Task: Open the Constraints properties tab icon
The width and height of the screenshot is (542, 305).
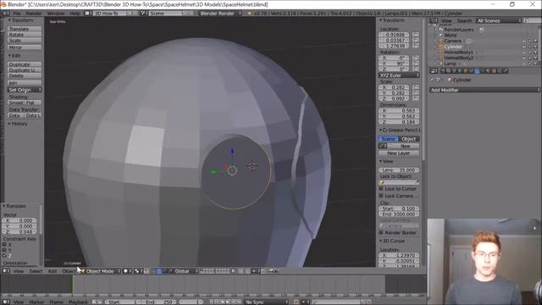Action: (471, 71)
